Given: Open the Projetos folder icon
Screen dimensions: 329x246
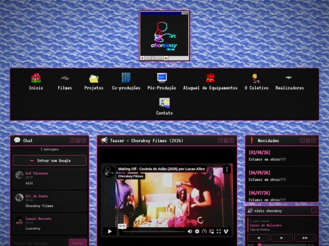Looking at the screenshot, I should coord(94,78).
